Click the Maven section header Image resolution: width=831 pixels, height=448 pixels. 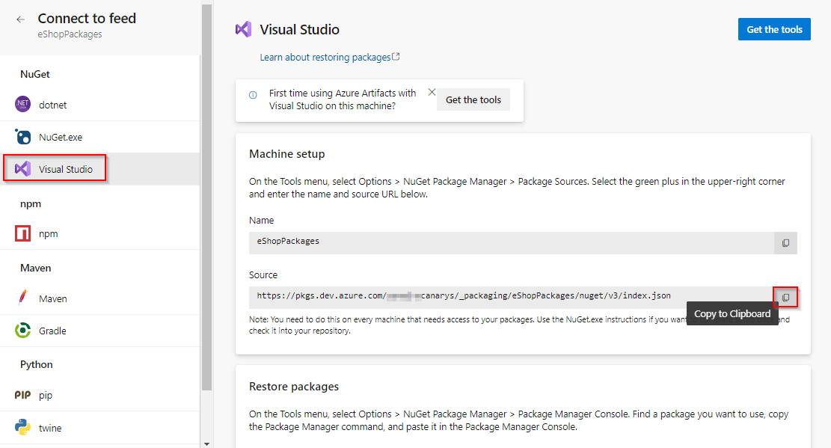[35, 268]
